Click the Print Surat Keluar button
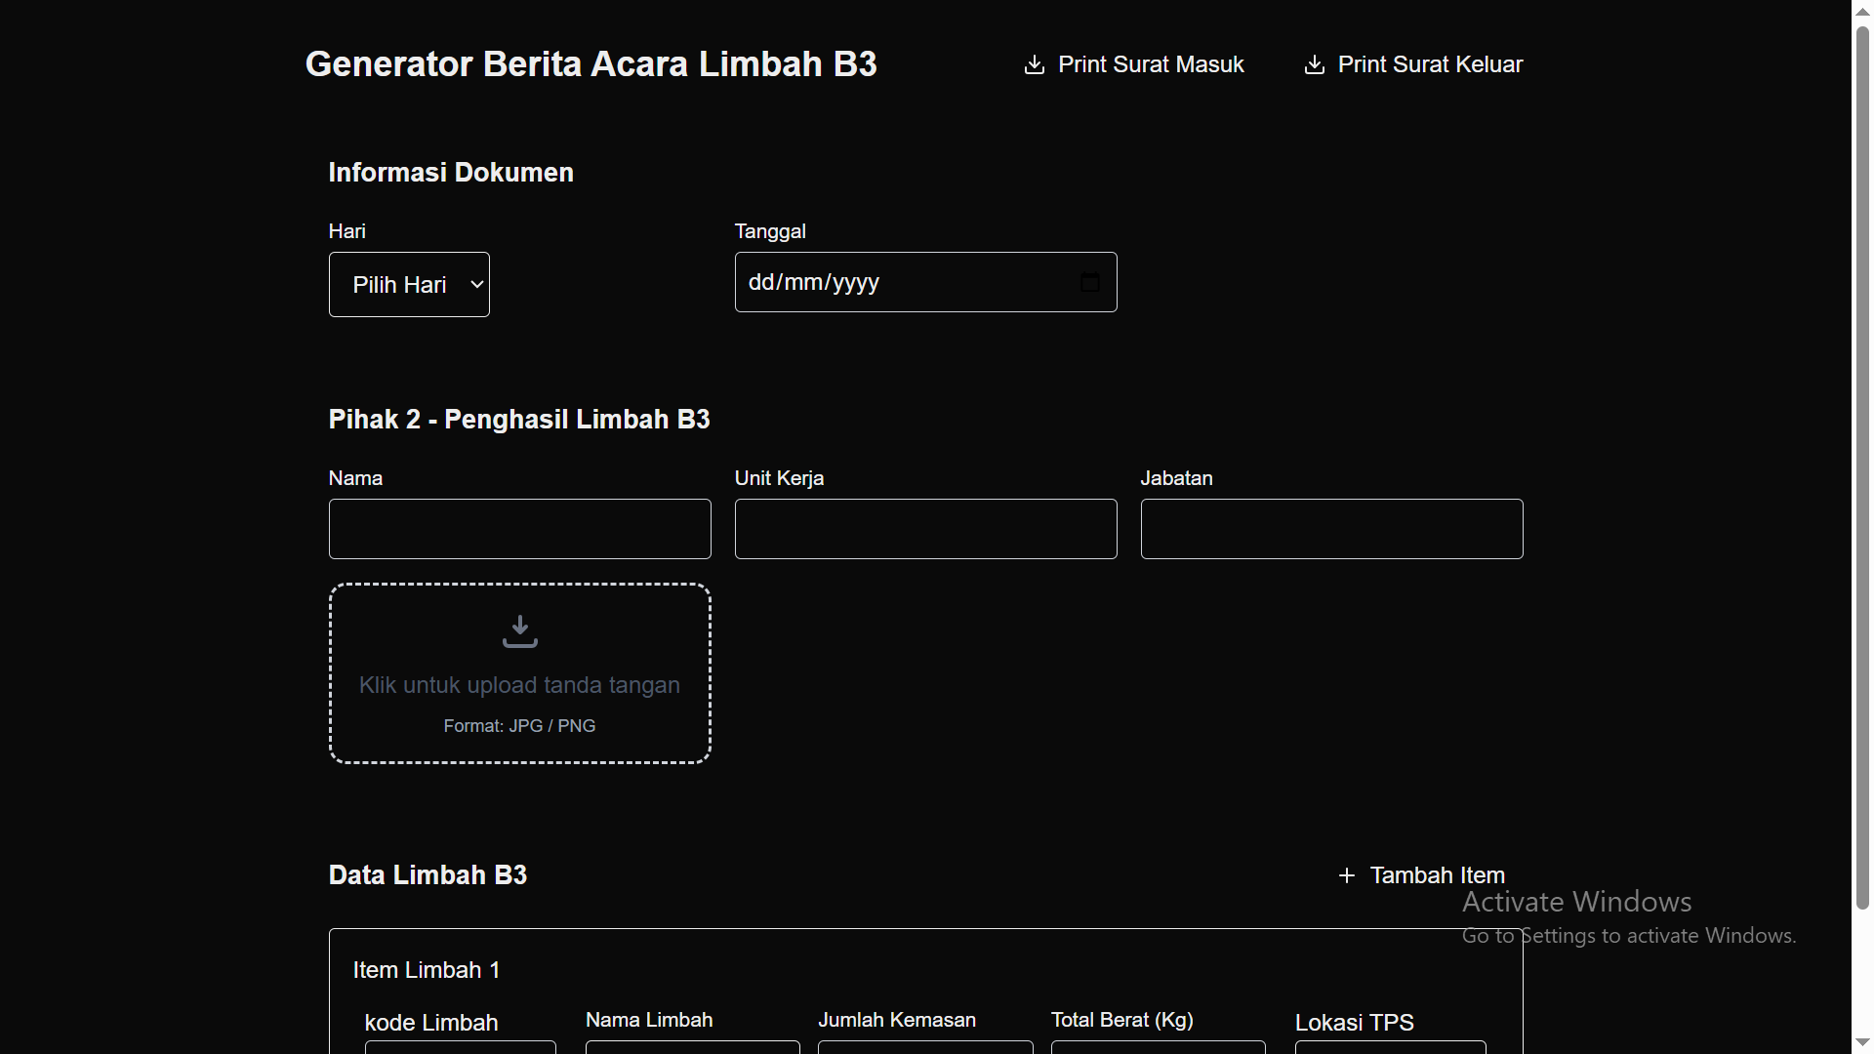1874x1054 pixels. pyautogui.click(x=1431, y=64)
